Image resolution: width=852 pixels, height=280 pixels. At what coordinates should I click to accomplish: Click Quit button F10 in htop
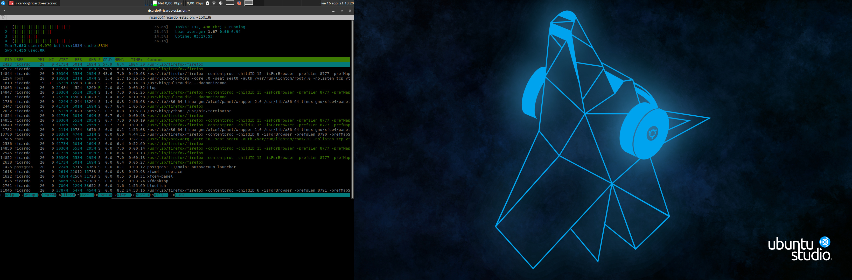(180, 195)
